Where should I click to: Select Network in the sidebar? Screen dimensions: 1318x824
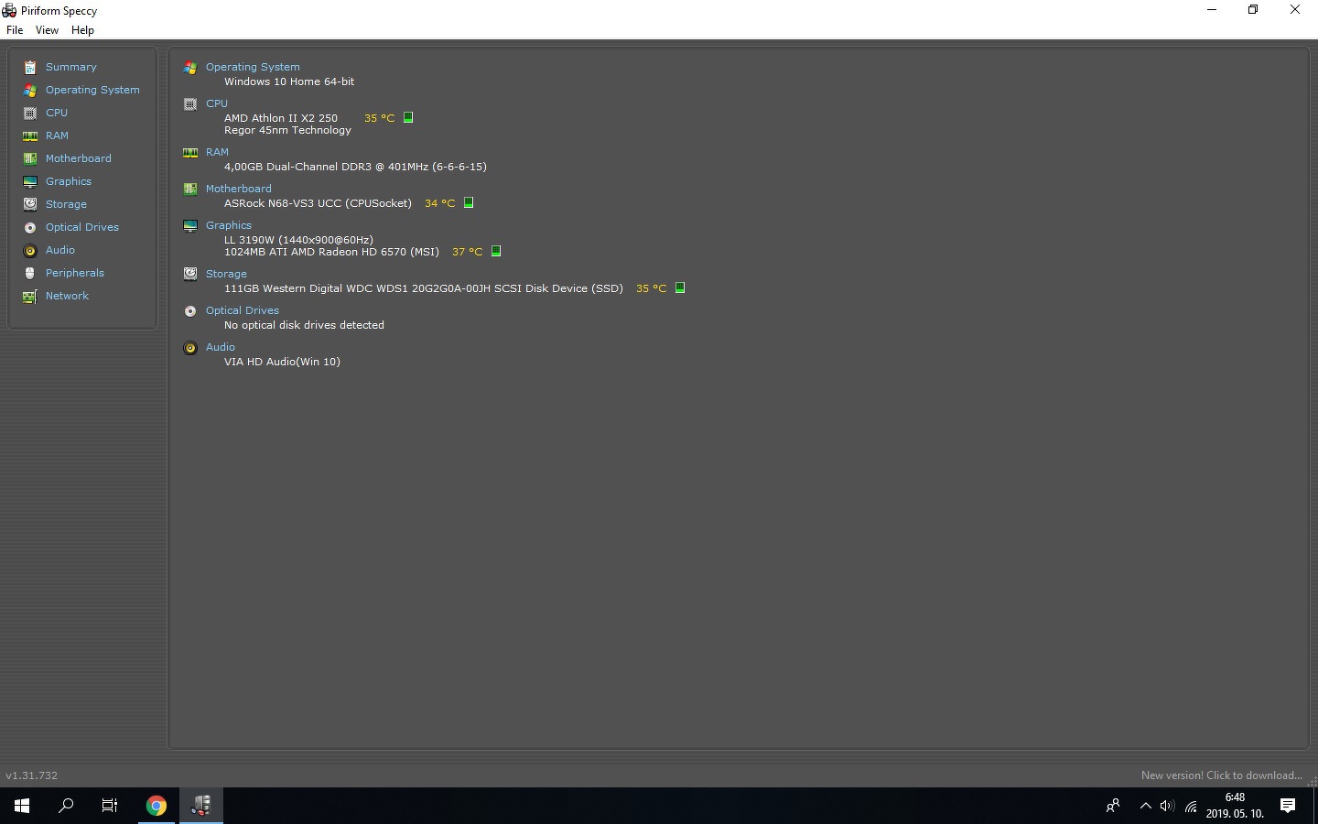[67, 296]
